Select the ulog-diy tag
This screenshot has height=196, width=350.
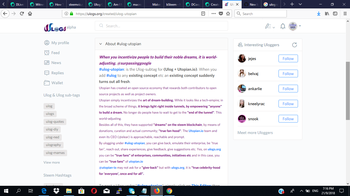click(52, 129)
